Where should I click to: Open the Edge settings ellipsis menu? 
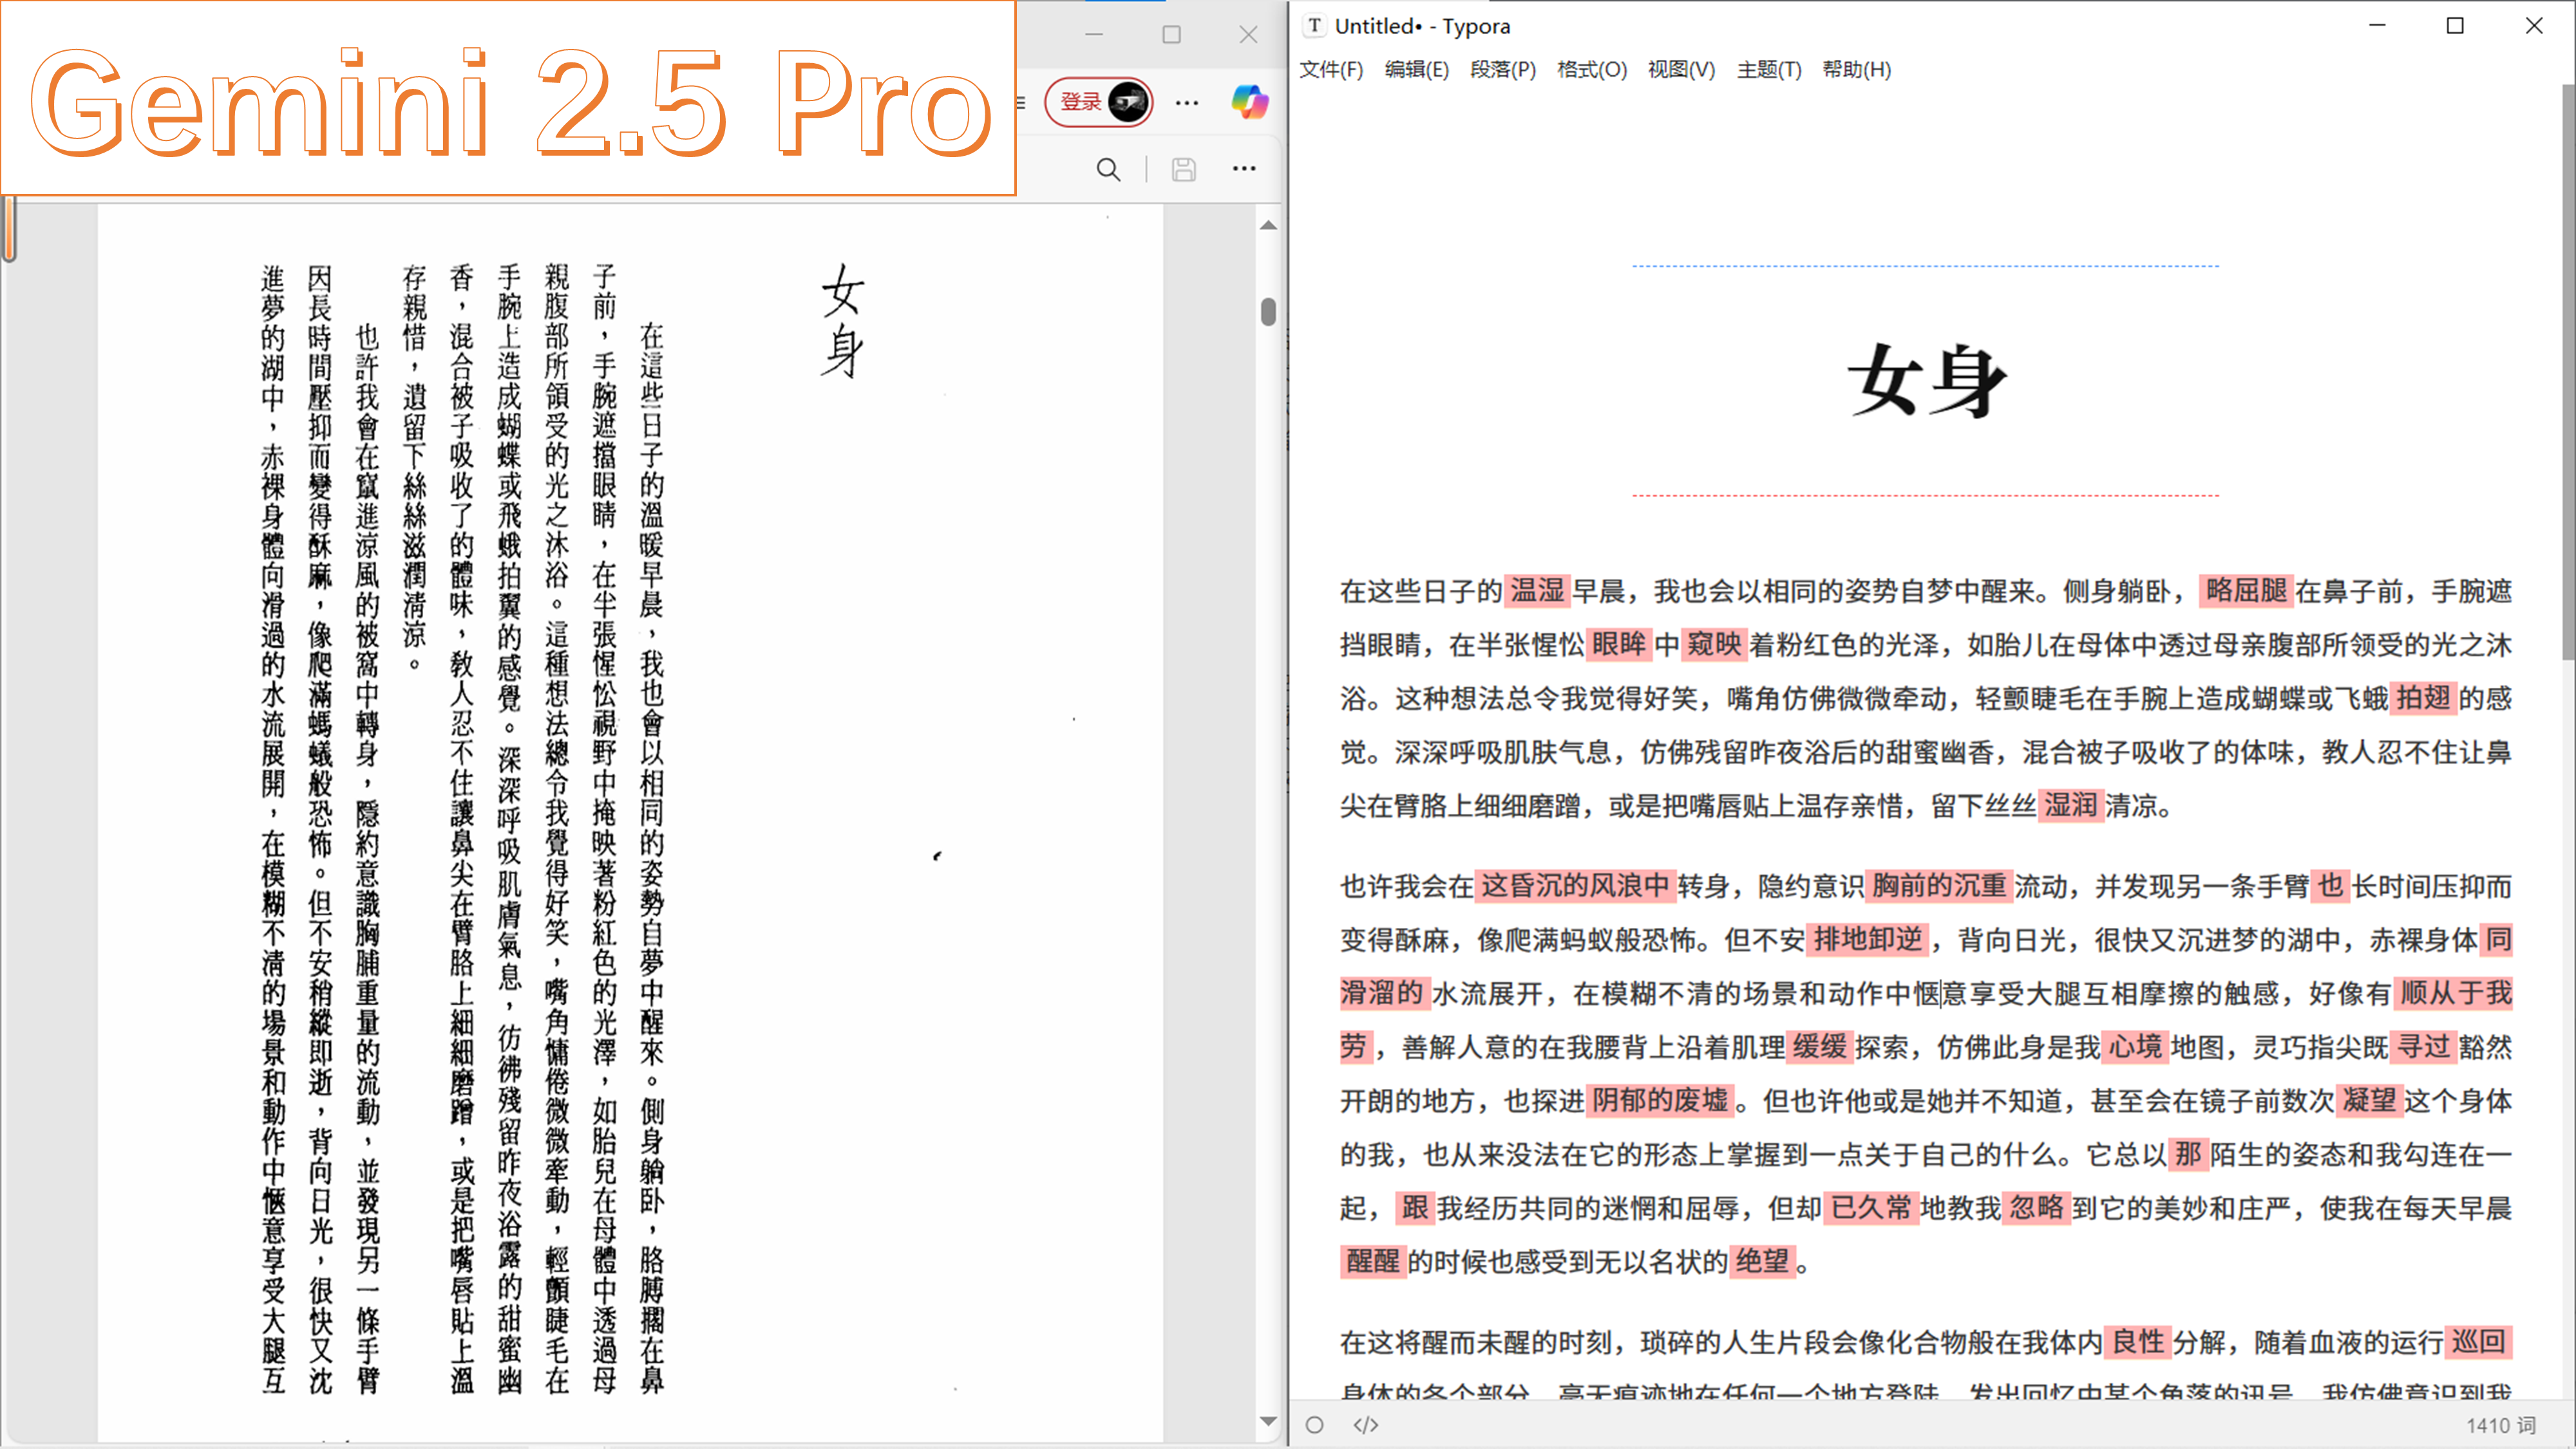pos(1187,102)
